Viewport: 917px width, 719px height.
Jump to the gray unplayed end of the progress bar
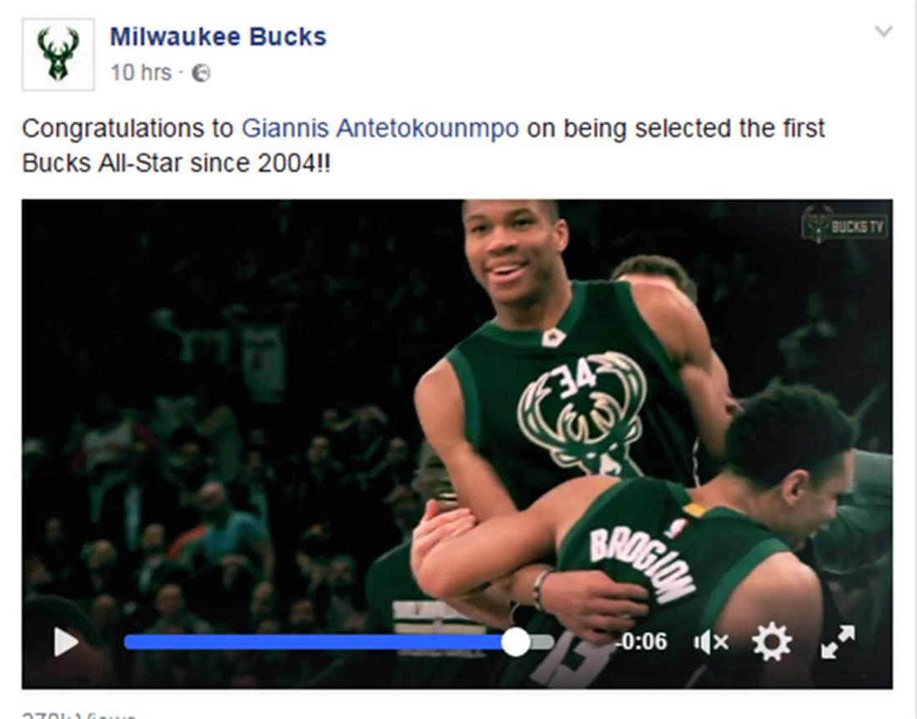pyautogui.click(x=542, y=642)
